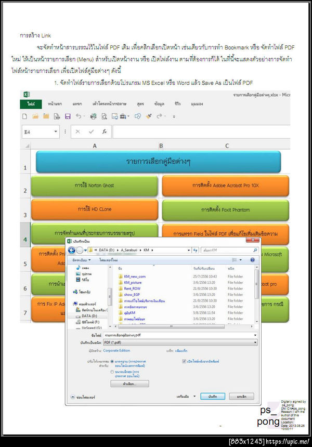The height and width of the screenshot is (447, 312).
Task: Click the New blank document toolbar icon
Action: coord(25,116)
